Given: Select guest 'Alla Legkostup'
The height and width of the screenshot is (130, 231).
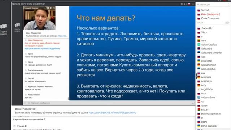Looking at the screenshot, I should tap(208, 69).
